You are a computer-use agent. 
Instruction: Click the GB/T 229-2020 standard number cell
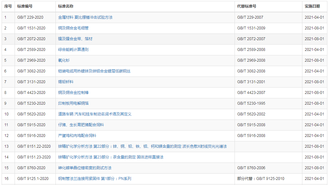(30, 17)
